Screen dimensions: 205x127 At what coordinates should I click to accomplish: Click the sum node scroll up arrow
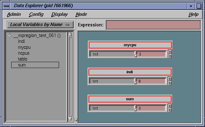click(x=170, y=106)
